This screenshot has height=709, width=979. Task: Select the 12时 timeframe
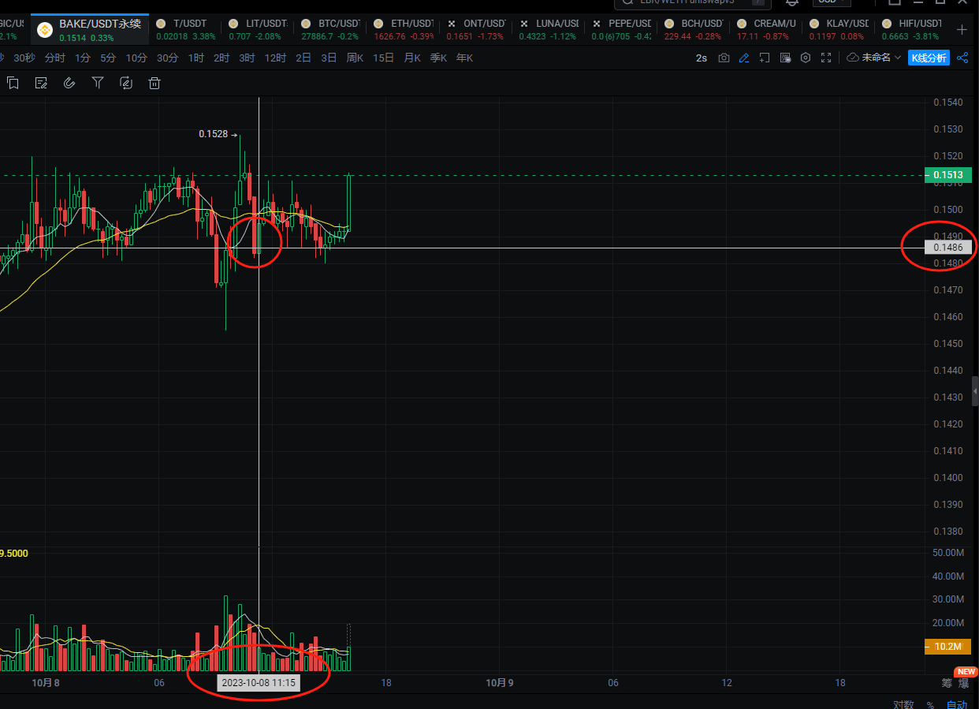click(275, 58)
